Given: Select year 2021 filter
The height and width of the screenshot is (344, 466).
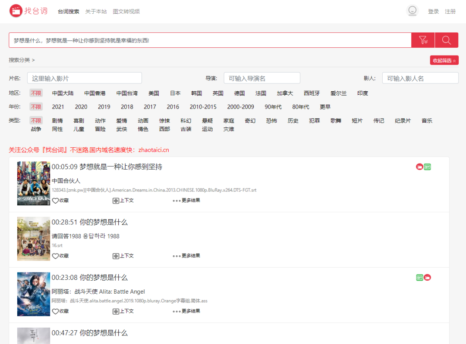Looking at the screenshot, I should click(x=58, y=107).
